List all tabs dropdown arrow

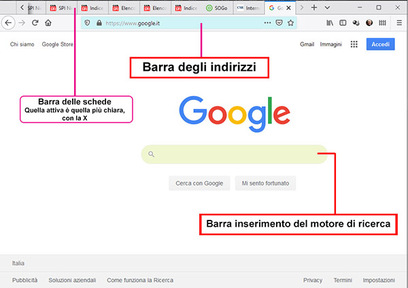coord(327,7)
